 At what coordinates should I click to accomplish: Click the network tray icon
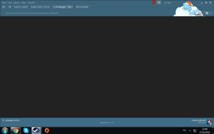tap(195, 131)
